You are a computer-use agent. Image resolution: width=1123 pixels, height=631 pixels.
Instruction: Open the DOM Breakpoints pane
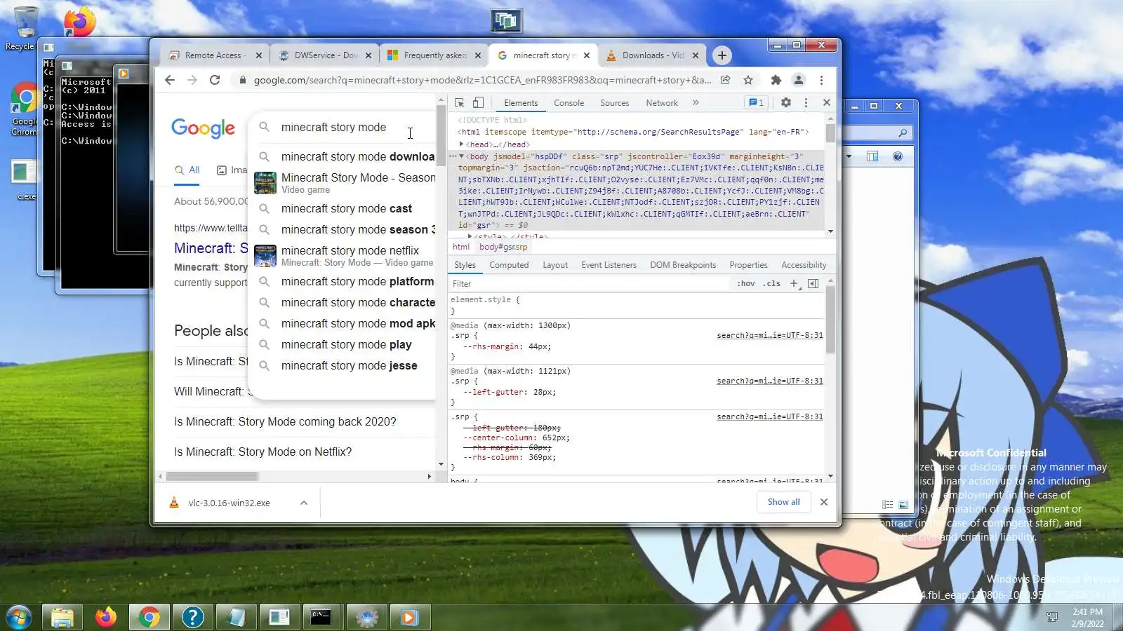[683, 265]
